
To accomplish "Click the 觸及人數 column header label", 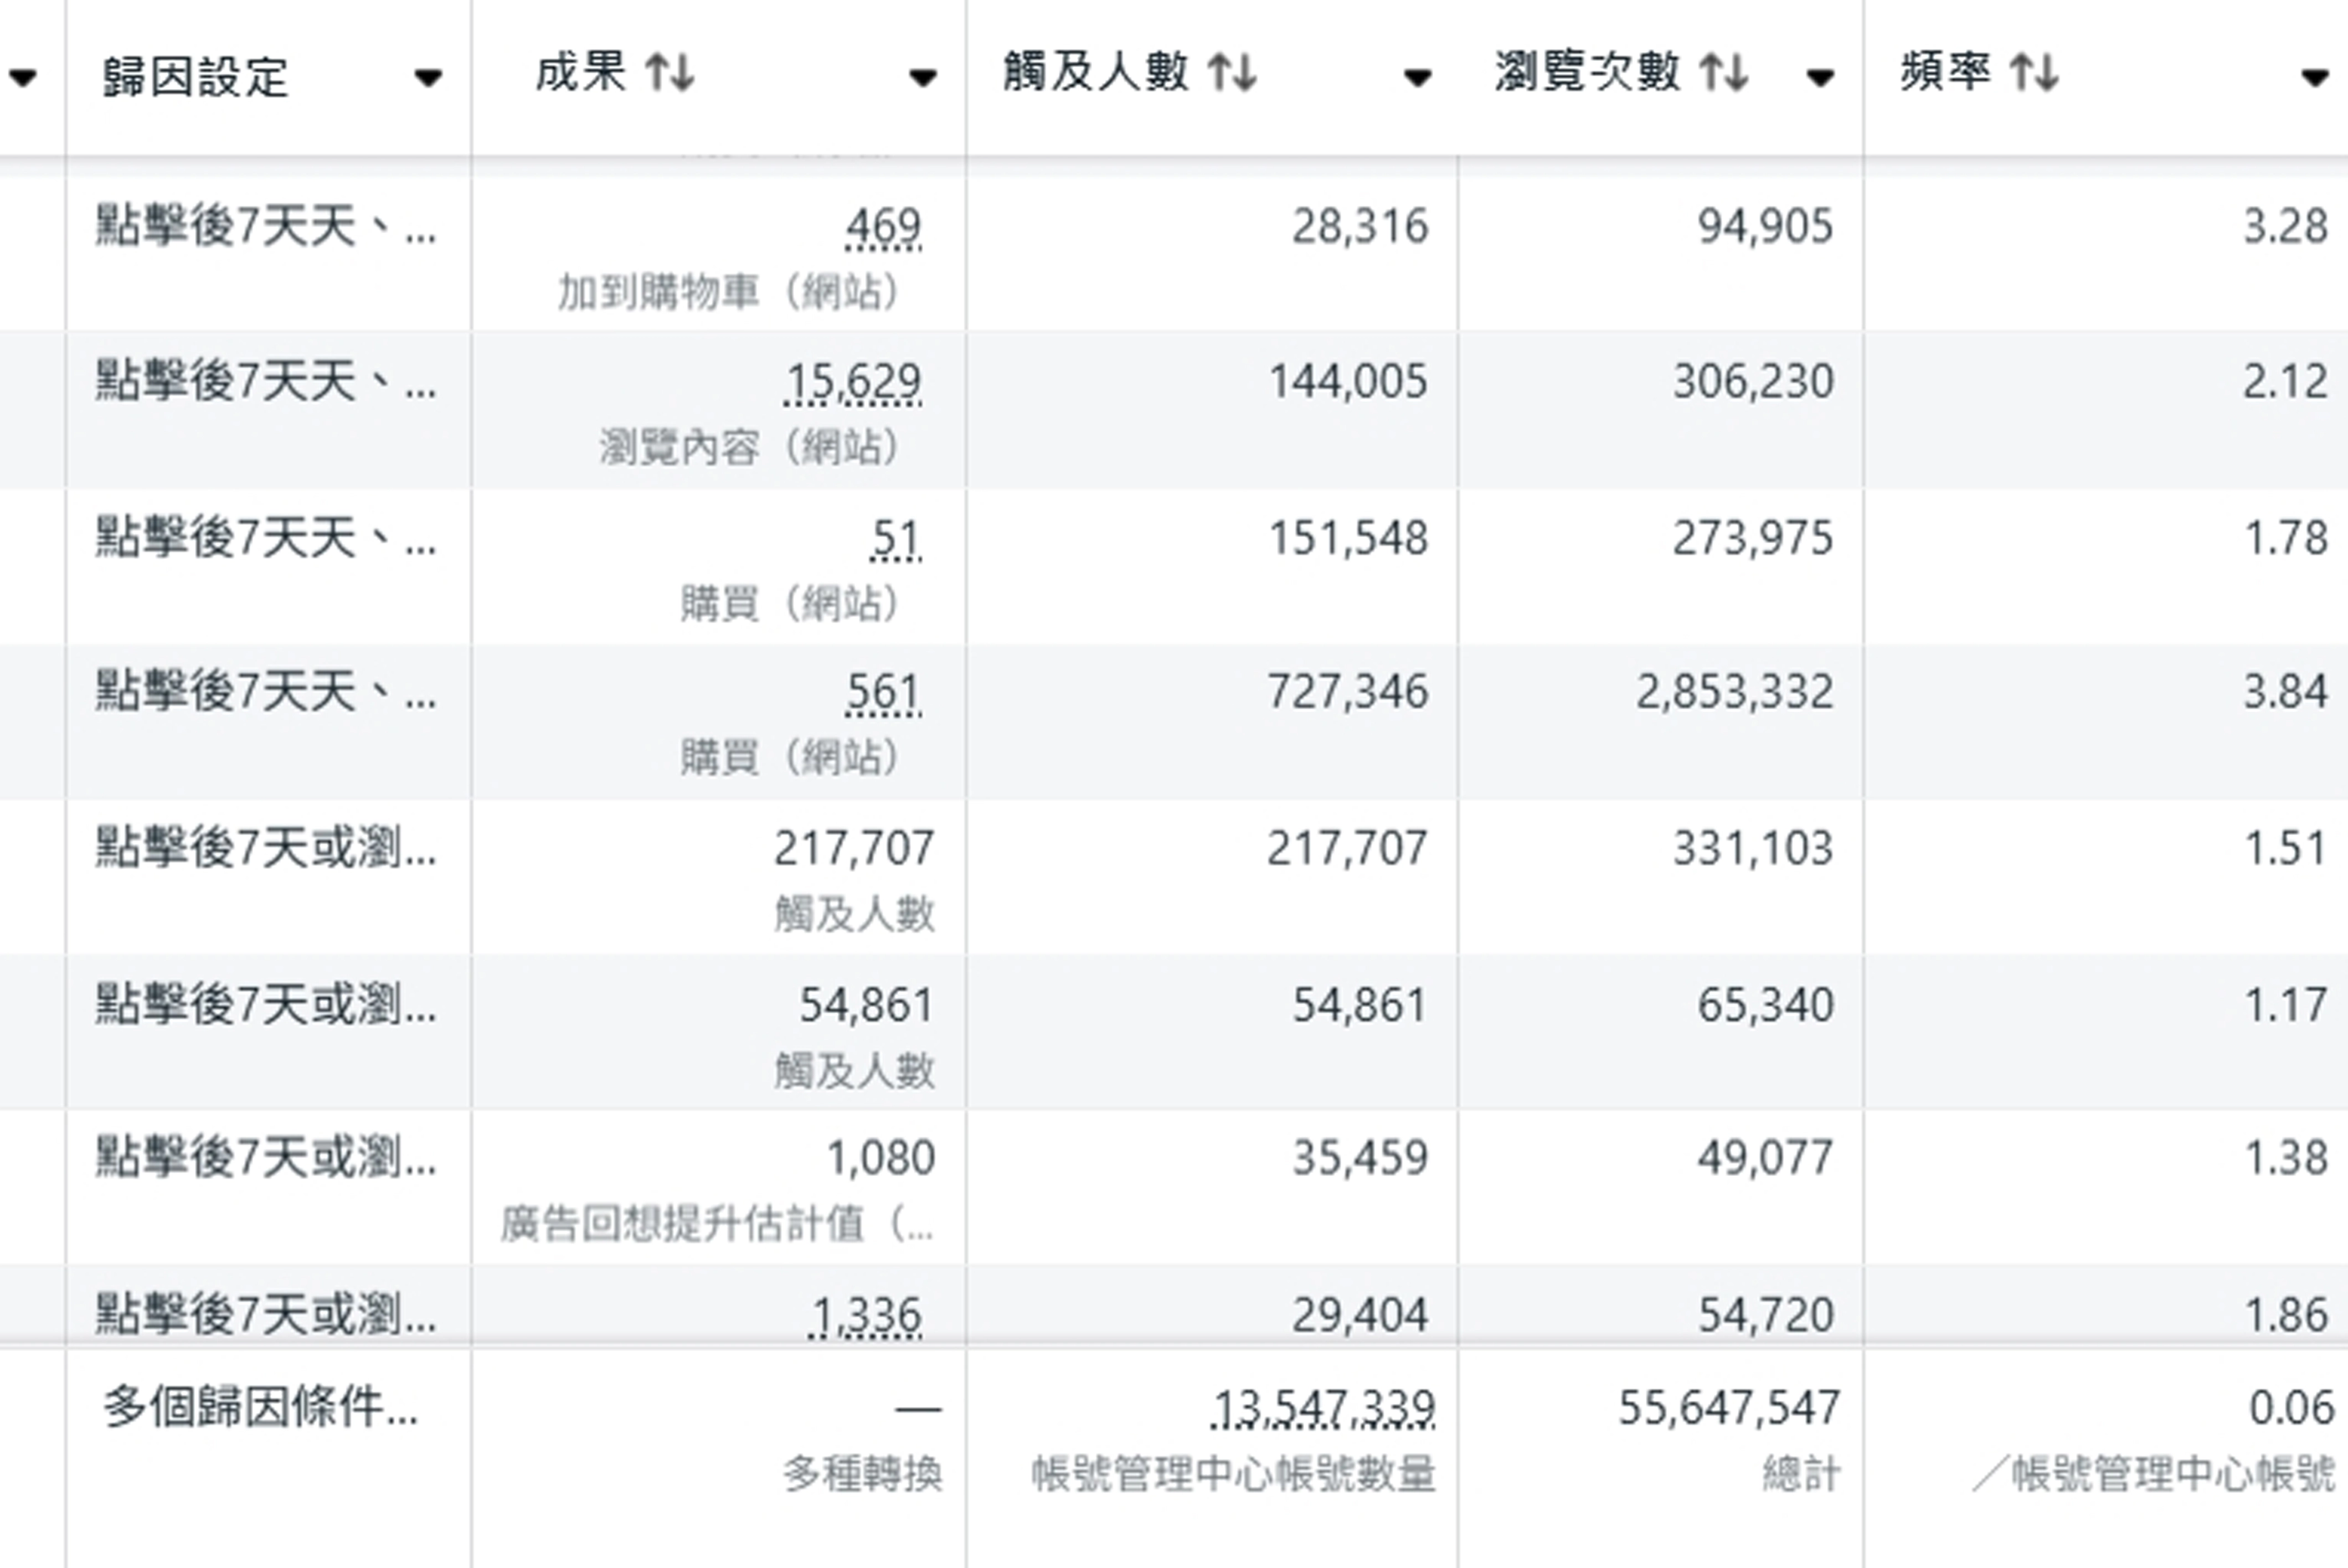I will pos(1096,73).
